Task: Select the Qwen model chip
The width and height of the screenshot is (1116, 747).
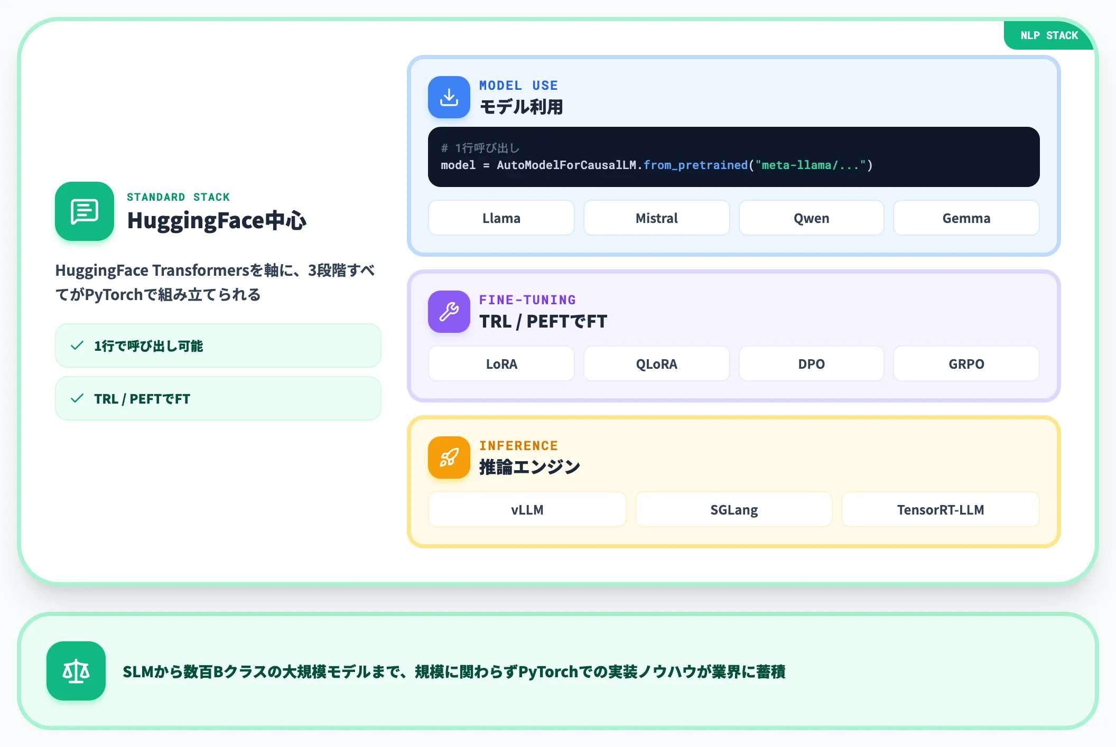Action: [x=811, y=218]
